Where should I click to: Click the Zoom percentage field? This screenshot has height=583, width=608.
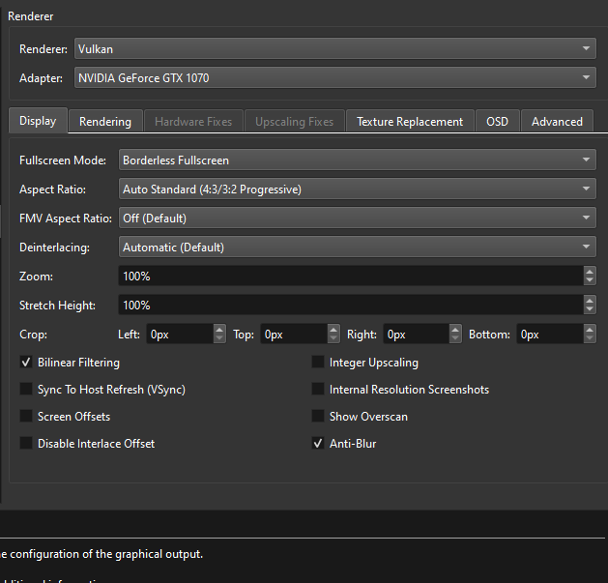351,276
